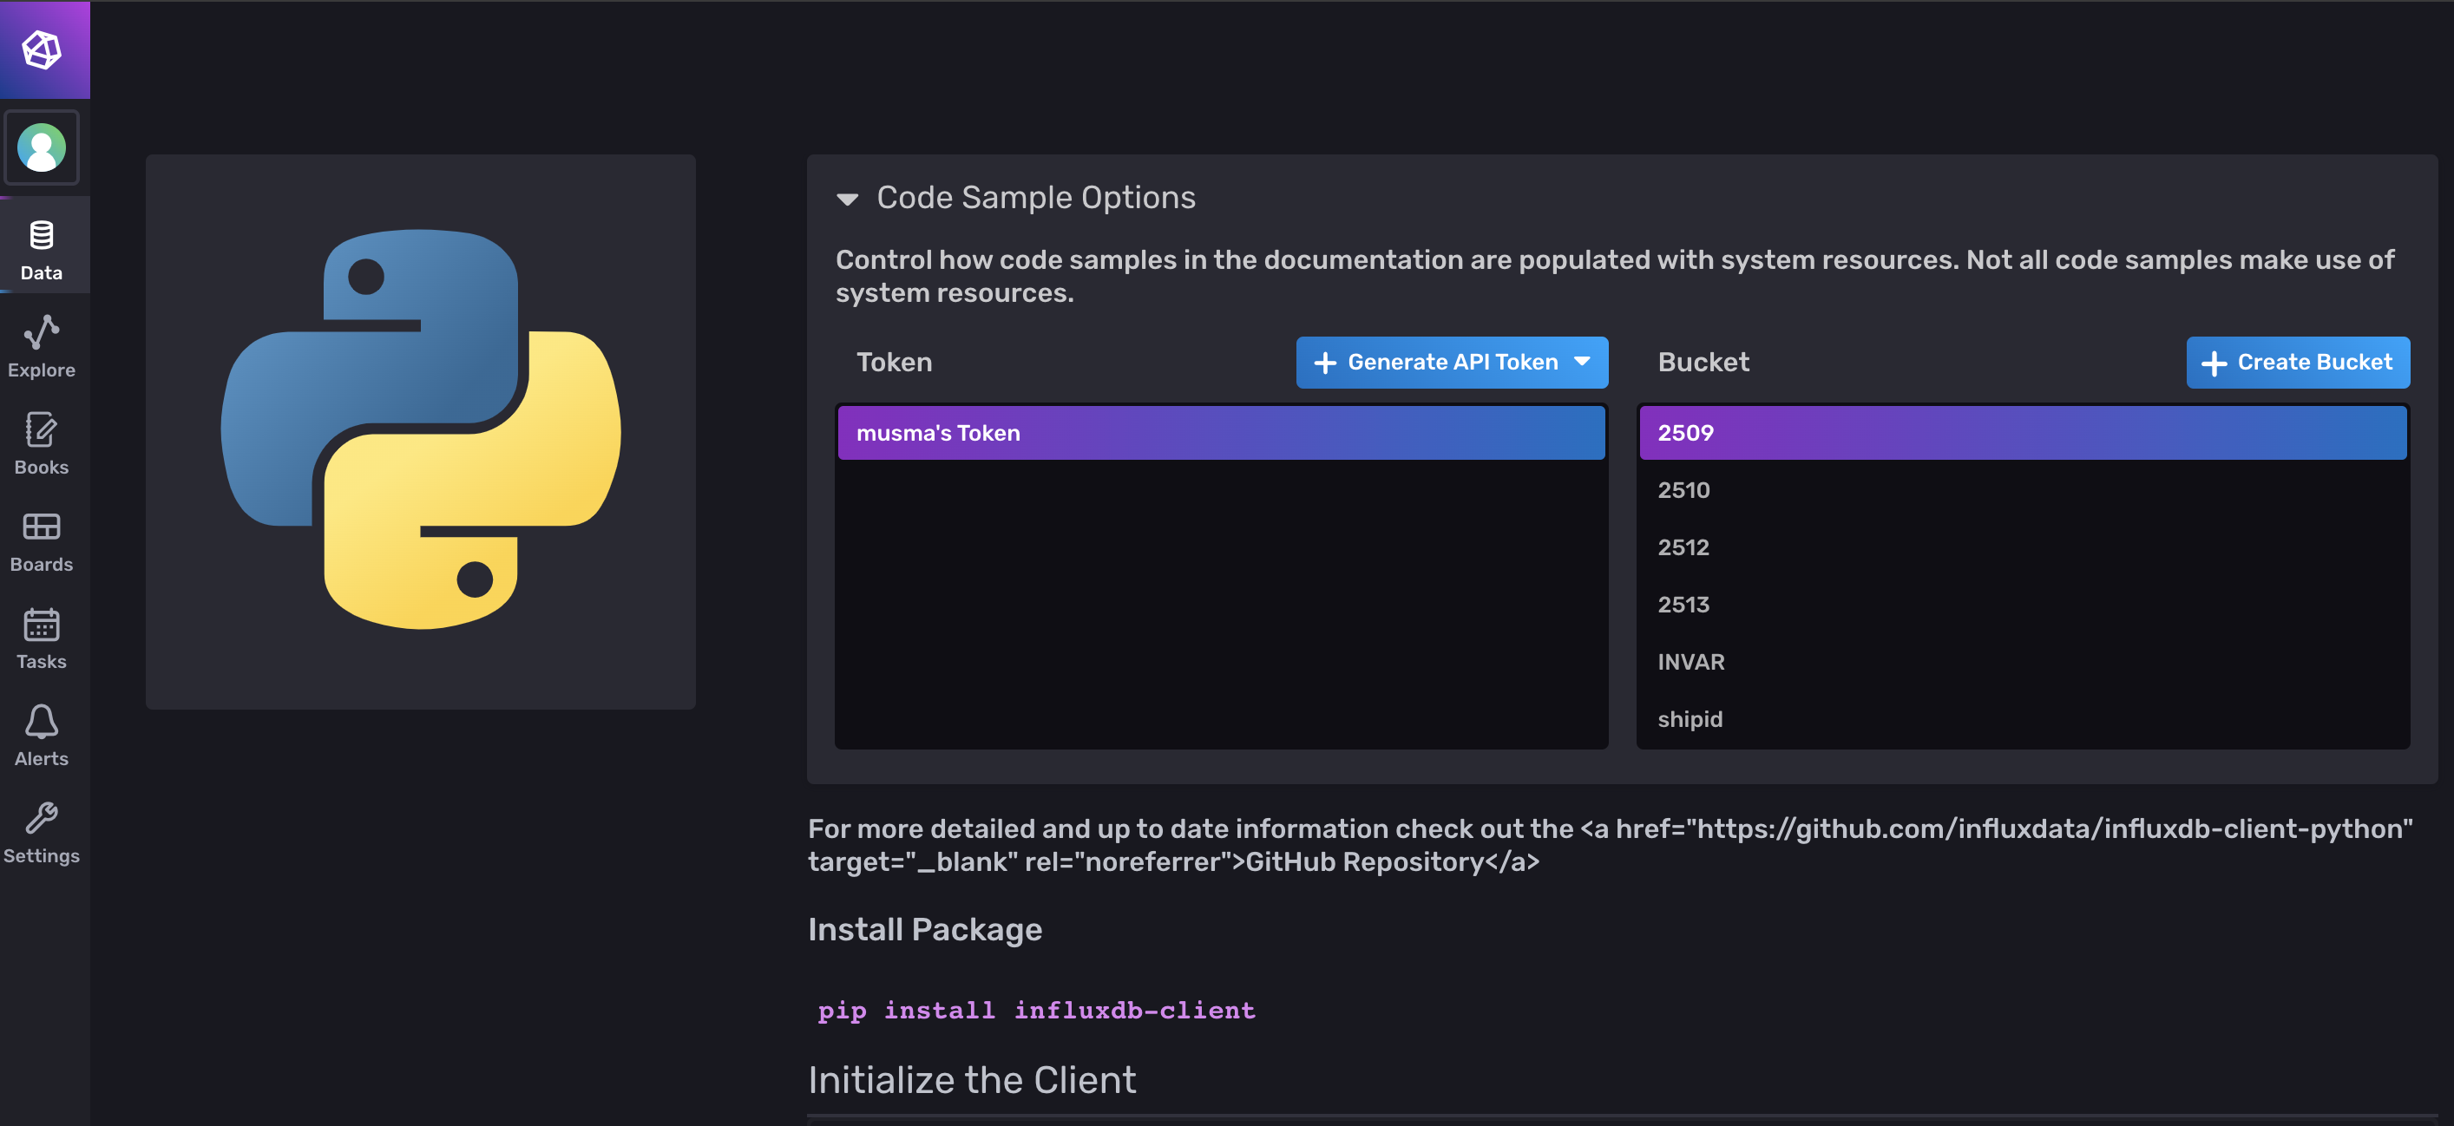Click the Initialize the Client heading
This screenshot has width=2454, height=1126.
pyautogui.click(x=972, y=1079)
